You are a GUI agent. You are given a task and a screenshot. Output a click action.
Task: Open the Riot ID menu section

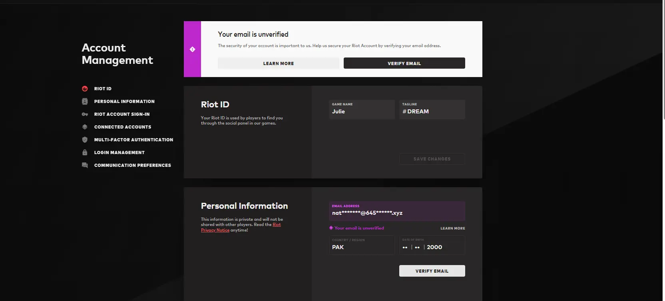point(103,89)
